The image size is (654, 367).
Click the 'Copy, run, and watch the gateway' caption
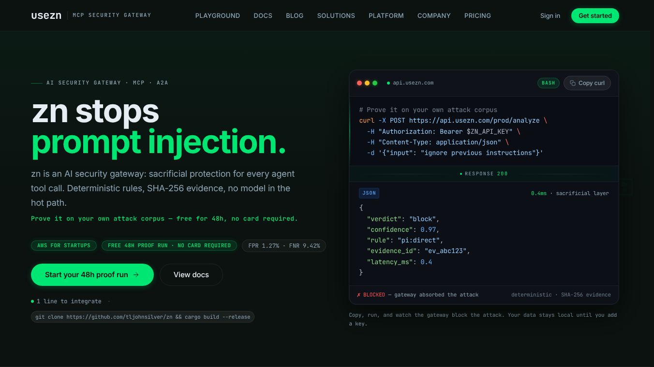click(x=483, y=319)
